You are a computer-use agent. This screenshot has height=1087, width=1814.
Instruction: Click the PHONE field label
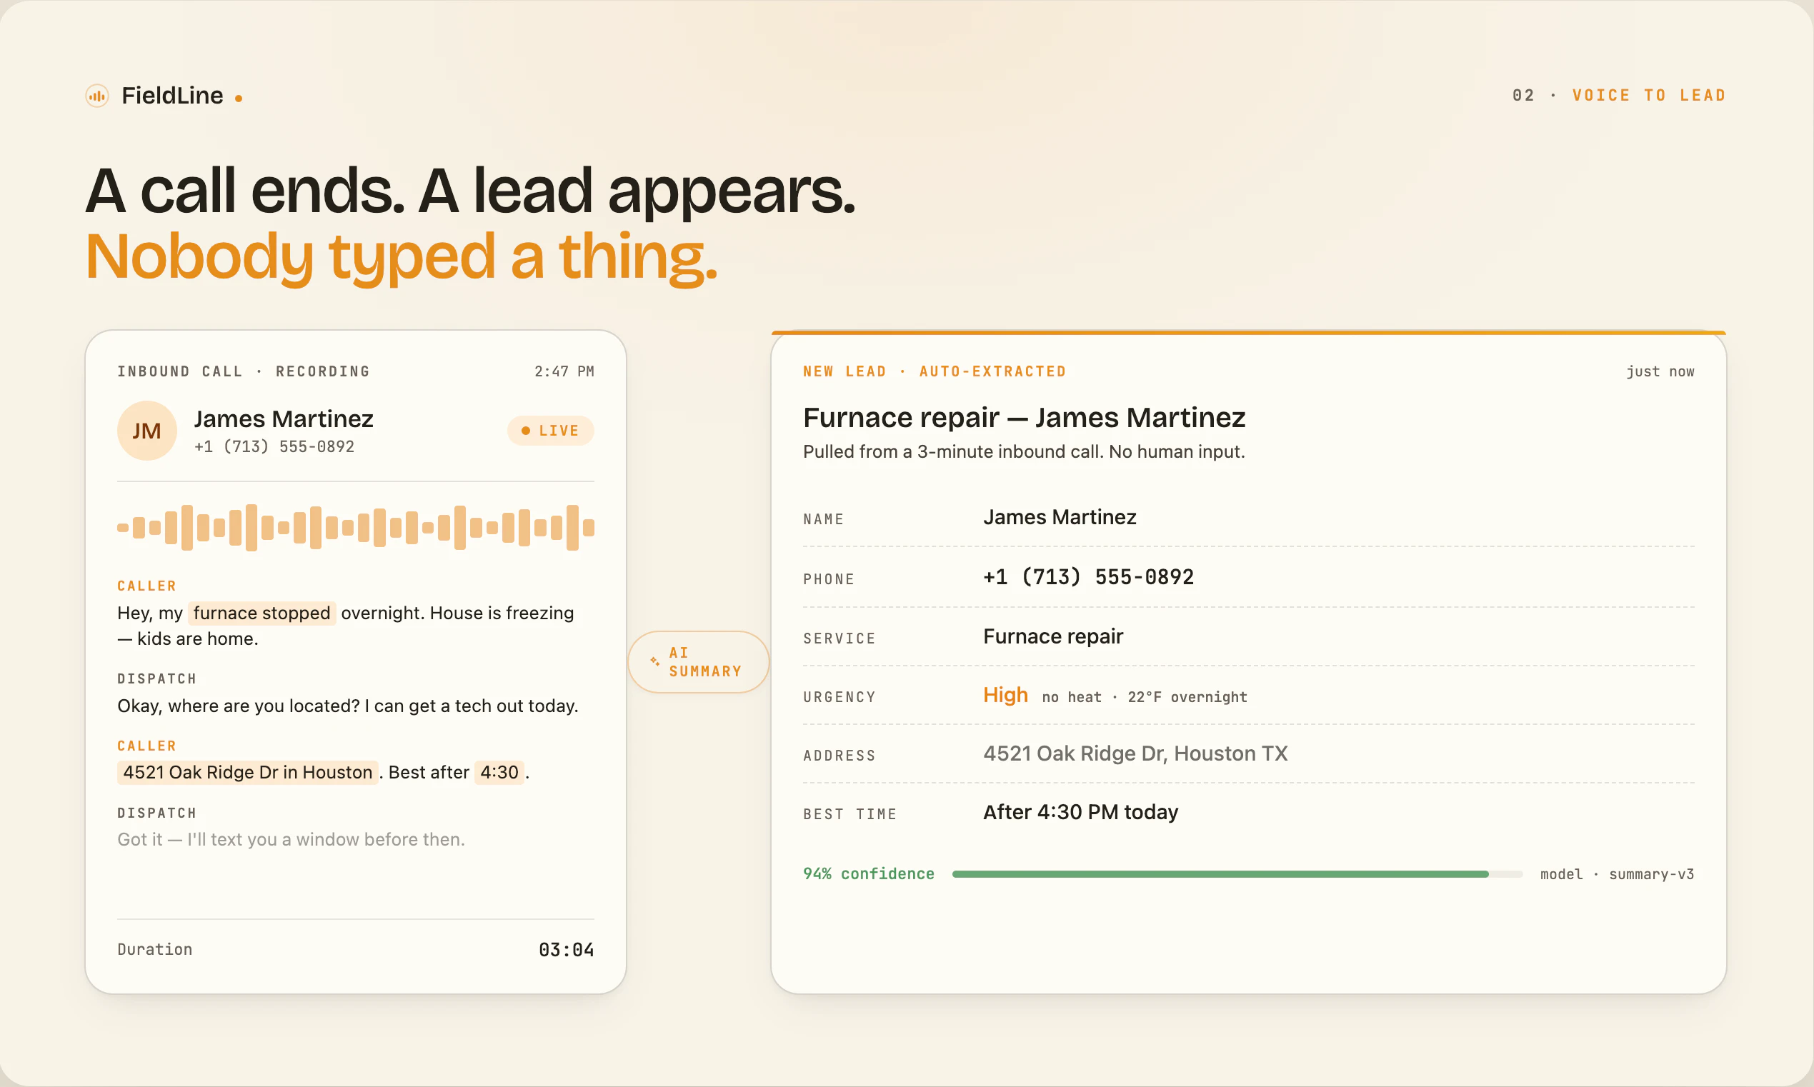click(829, 579)
